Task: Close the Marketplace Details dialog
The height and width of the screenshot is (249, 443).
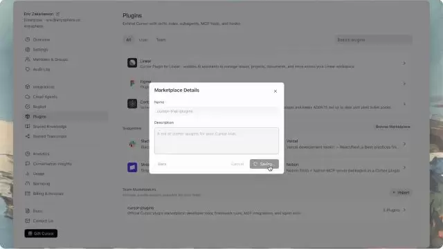Action: point(275,91)
